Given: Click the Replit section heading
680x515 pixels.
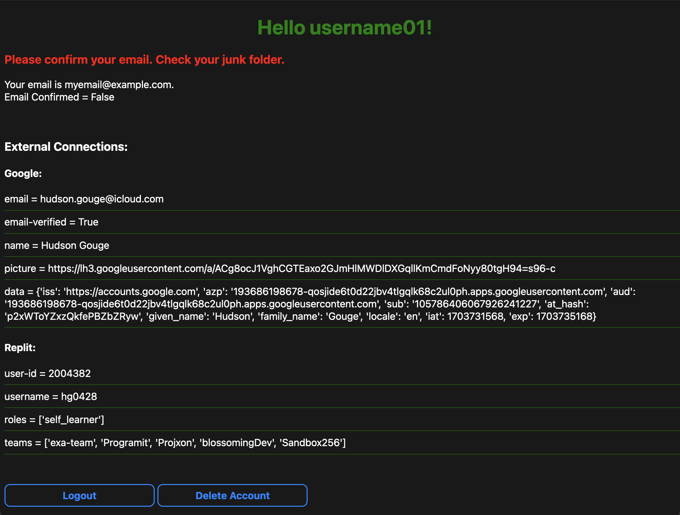Looking at the screenshot, I should click(x=20, y=348).
